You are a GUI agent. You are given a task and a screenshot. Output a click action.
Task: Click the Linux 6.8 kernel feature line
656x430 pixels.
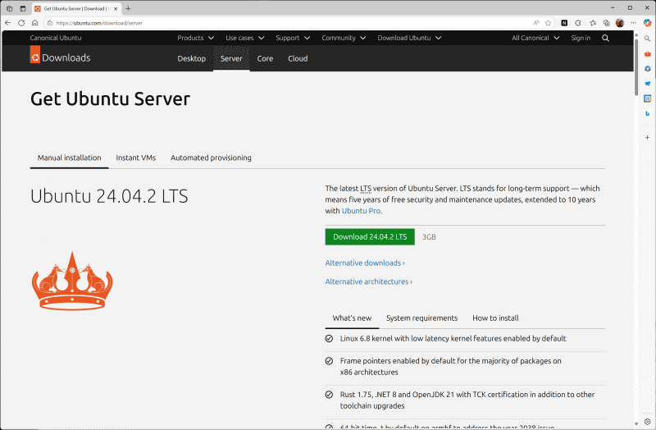tap(453, 338)
